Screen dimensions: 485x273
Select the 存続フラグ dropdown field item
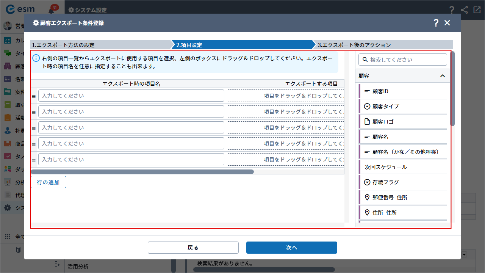pyautogui.click(x=403, y=182)
